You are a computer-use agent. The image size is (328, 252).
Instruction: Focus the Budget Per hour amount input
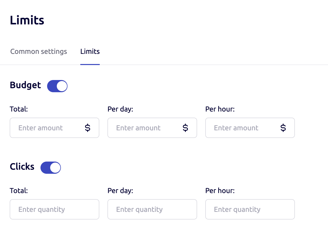[x=244, y=128]
